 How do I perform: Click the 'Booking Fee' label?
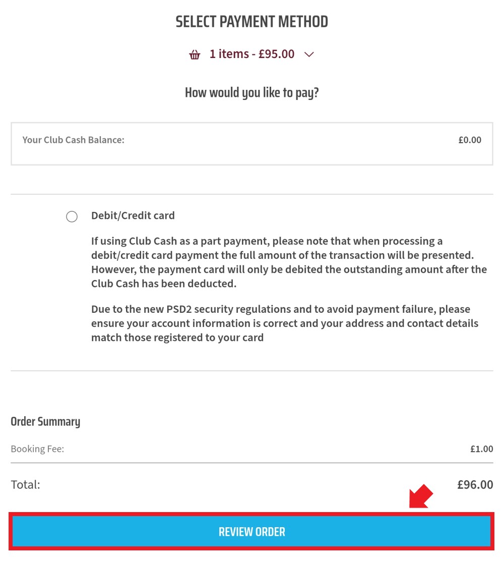[x=37, y=448]
